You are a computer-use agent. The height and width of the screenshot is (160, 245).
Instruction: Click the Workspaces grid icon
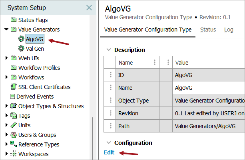[14, 154]
